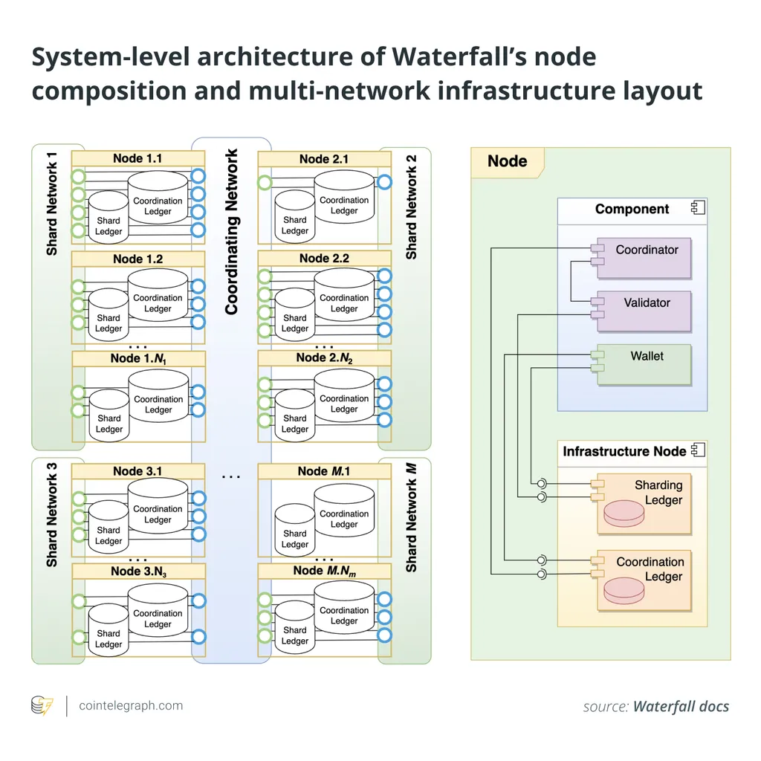
Task: Click the Shard Network 2 label
Action: [411, 207]
